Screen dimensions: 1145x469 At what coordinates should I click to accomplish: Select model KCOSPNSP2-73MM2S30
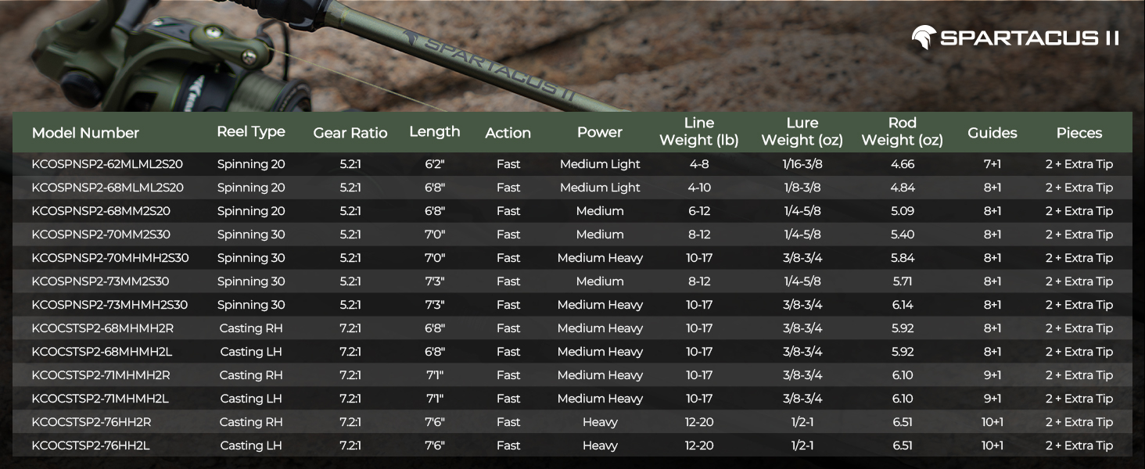[100, 281]
